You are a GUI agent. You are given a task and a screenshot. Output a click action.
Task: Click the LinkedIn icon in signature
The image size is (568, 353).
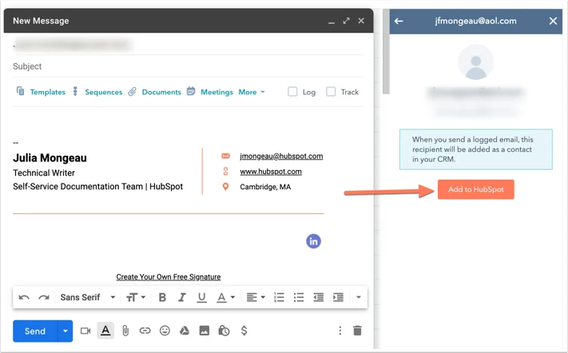click(x=313, y=241)
